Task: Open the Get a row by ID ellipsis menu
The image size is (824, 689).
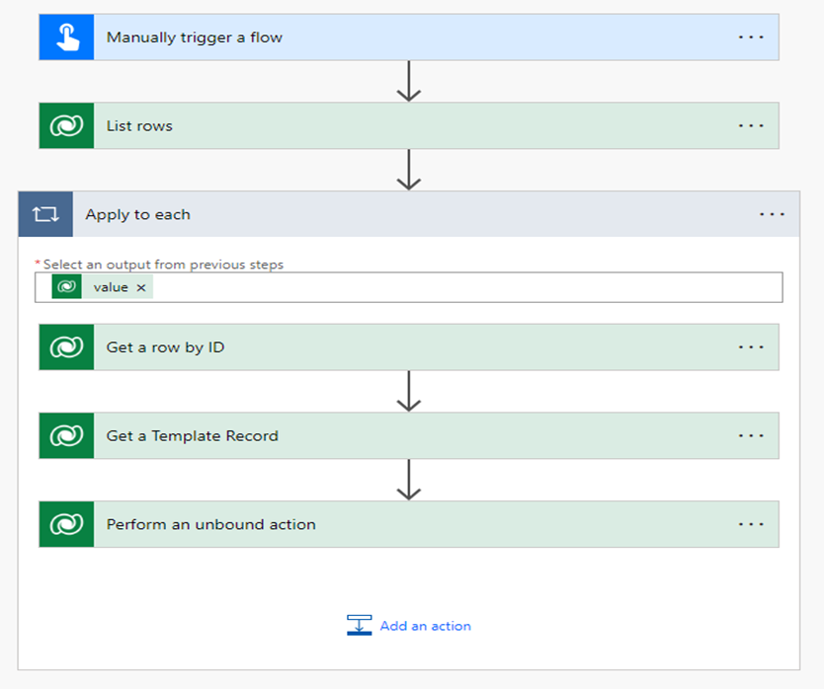Action: (751, 347)
